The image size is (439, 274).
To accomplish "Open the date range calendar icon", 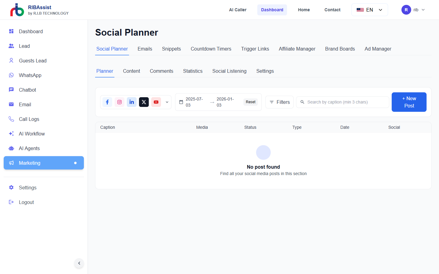I will (x=181, y=102).
